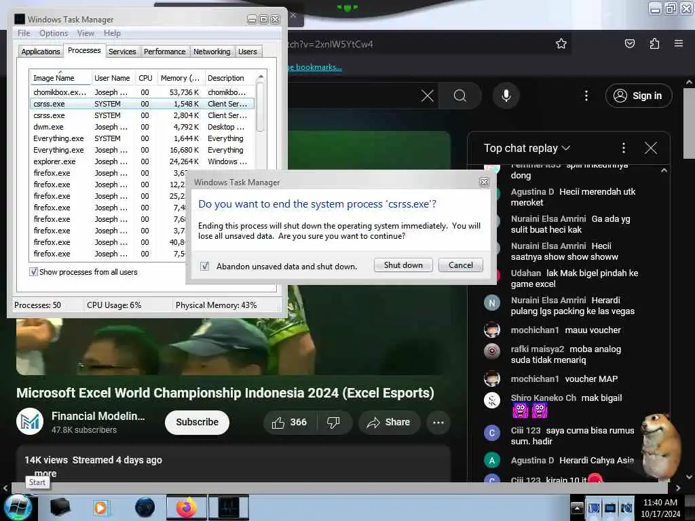Click the YouTube Sign in button
This screenshot has height=521, width=695.
[639, 96]
